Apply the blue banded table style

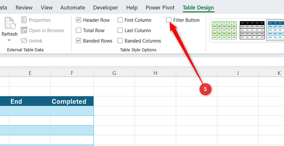pyautogui.click(x=276, y=30)
